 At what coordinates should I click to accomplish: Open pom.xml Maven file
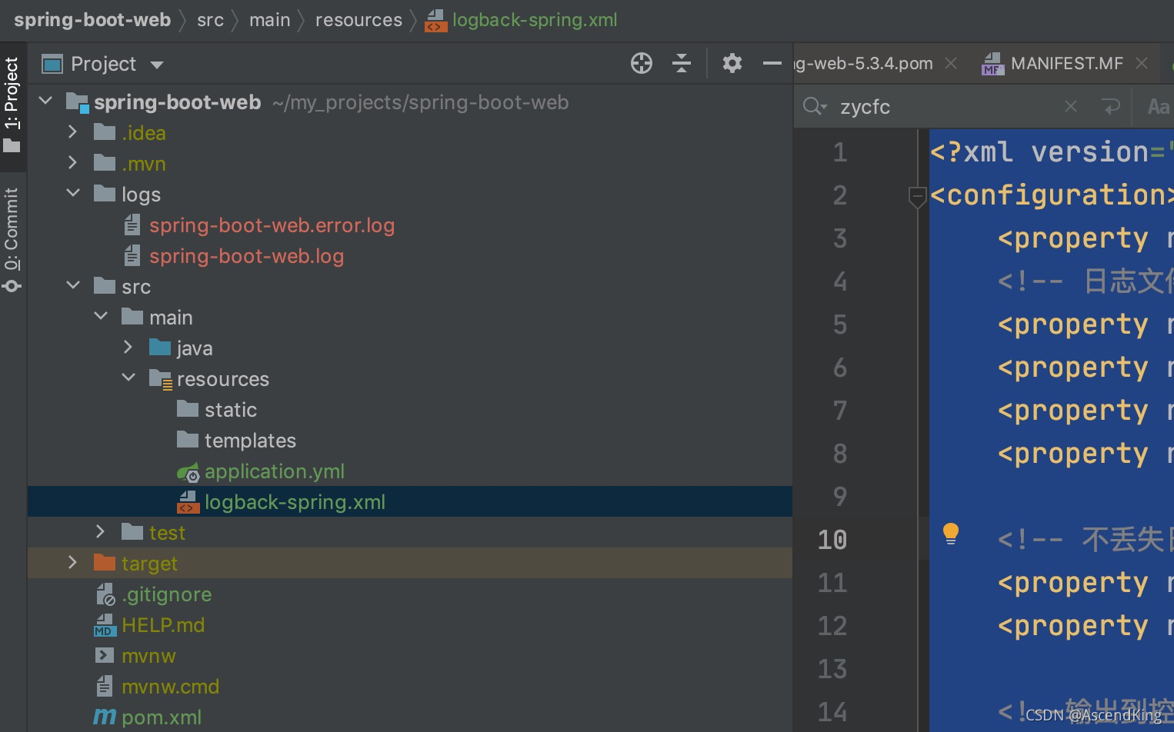point(162,717)
